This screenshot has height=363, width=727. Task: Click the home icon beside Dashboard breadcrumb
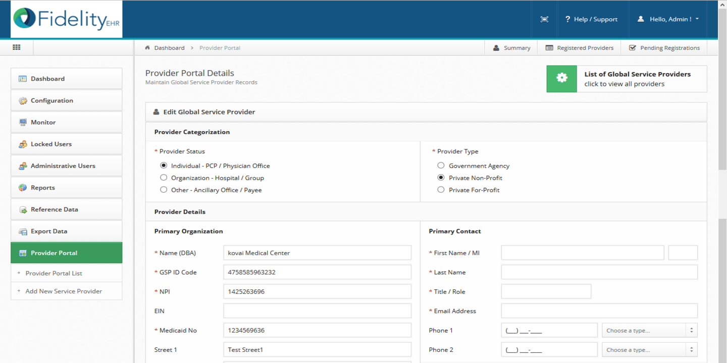(147, 48)
